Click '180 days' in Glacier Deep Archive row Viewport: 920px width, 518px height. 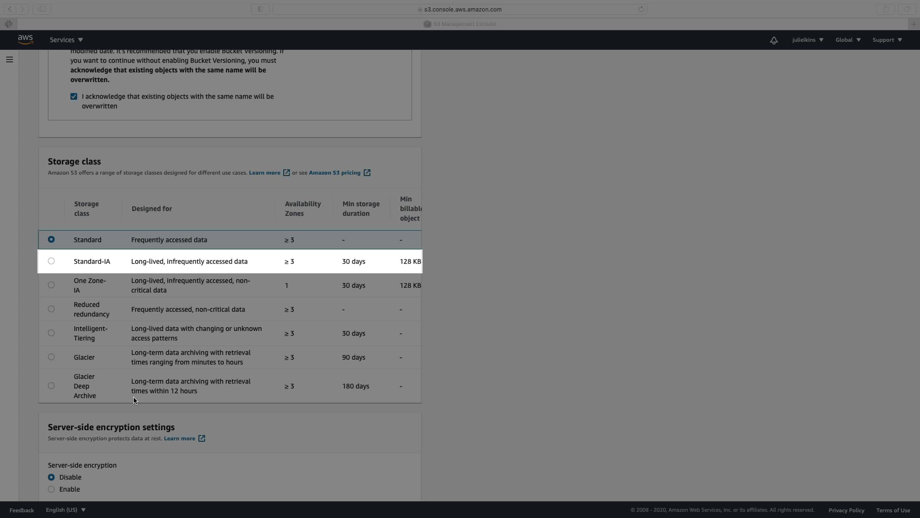point(355,386)
